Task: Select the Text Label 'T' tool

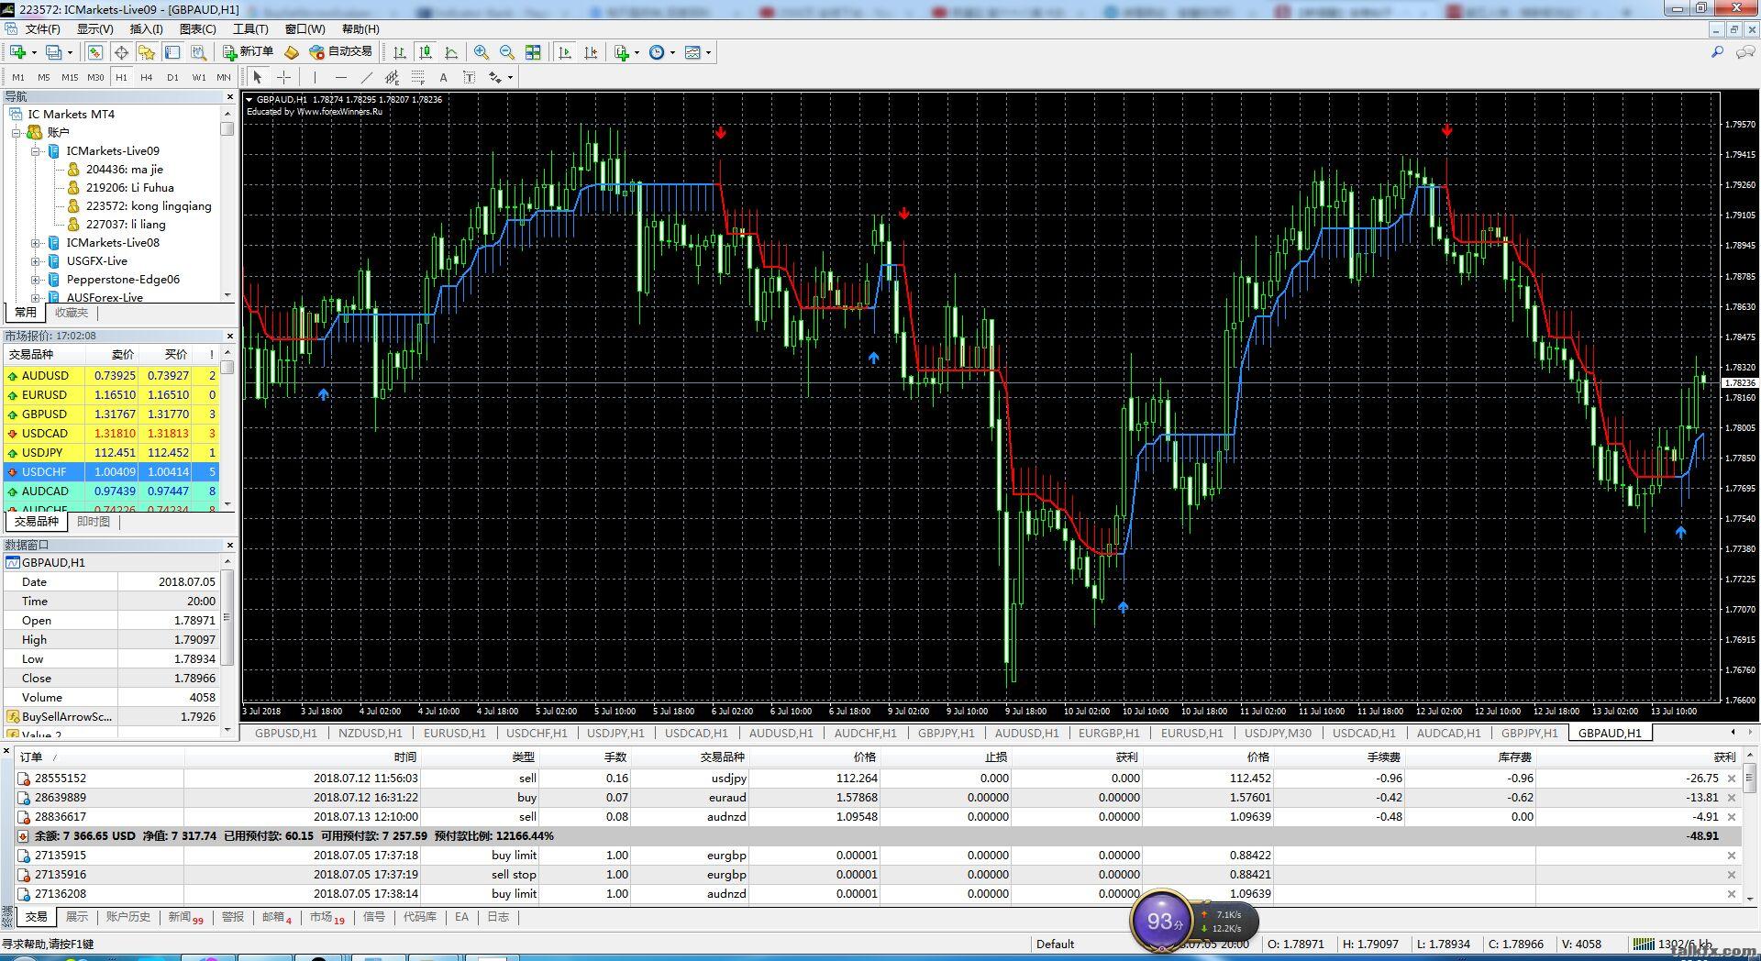Action: [x=469, y=77]
